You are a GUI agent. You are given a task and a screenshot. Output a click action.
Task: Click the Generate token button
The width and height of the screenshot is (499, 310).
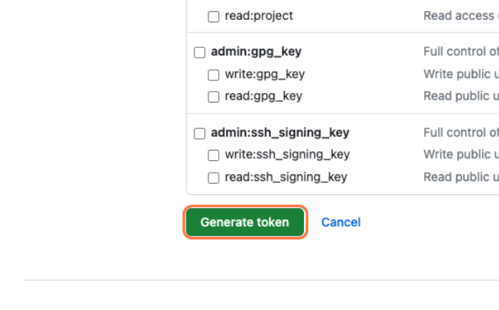click(x=245, y=222)
